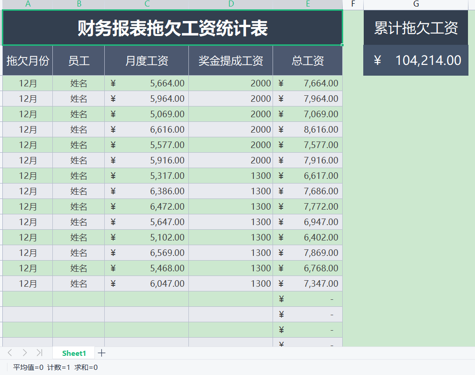Select the 财务报表拖欠工资统计表 title cell

pyautogui.click(x=173, y=27)
